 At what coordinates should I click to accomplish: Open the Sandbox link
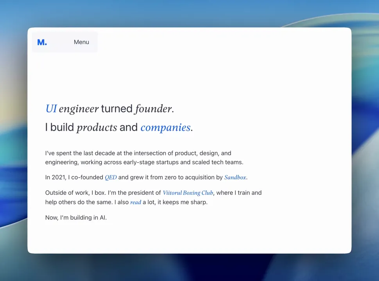(235, 178)
